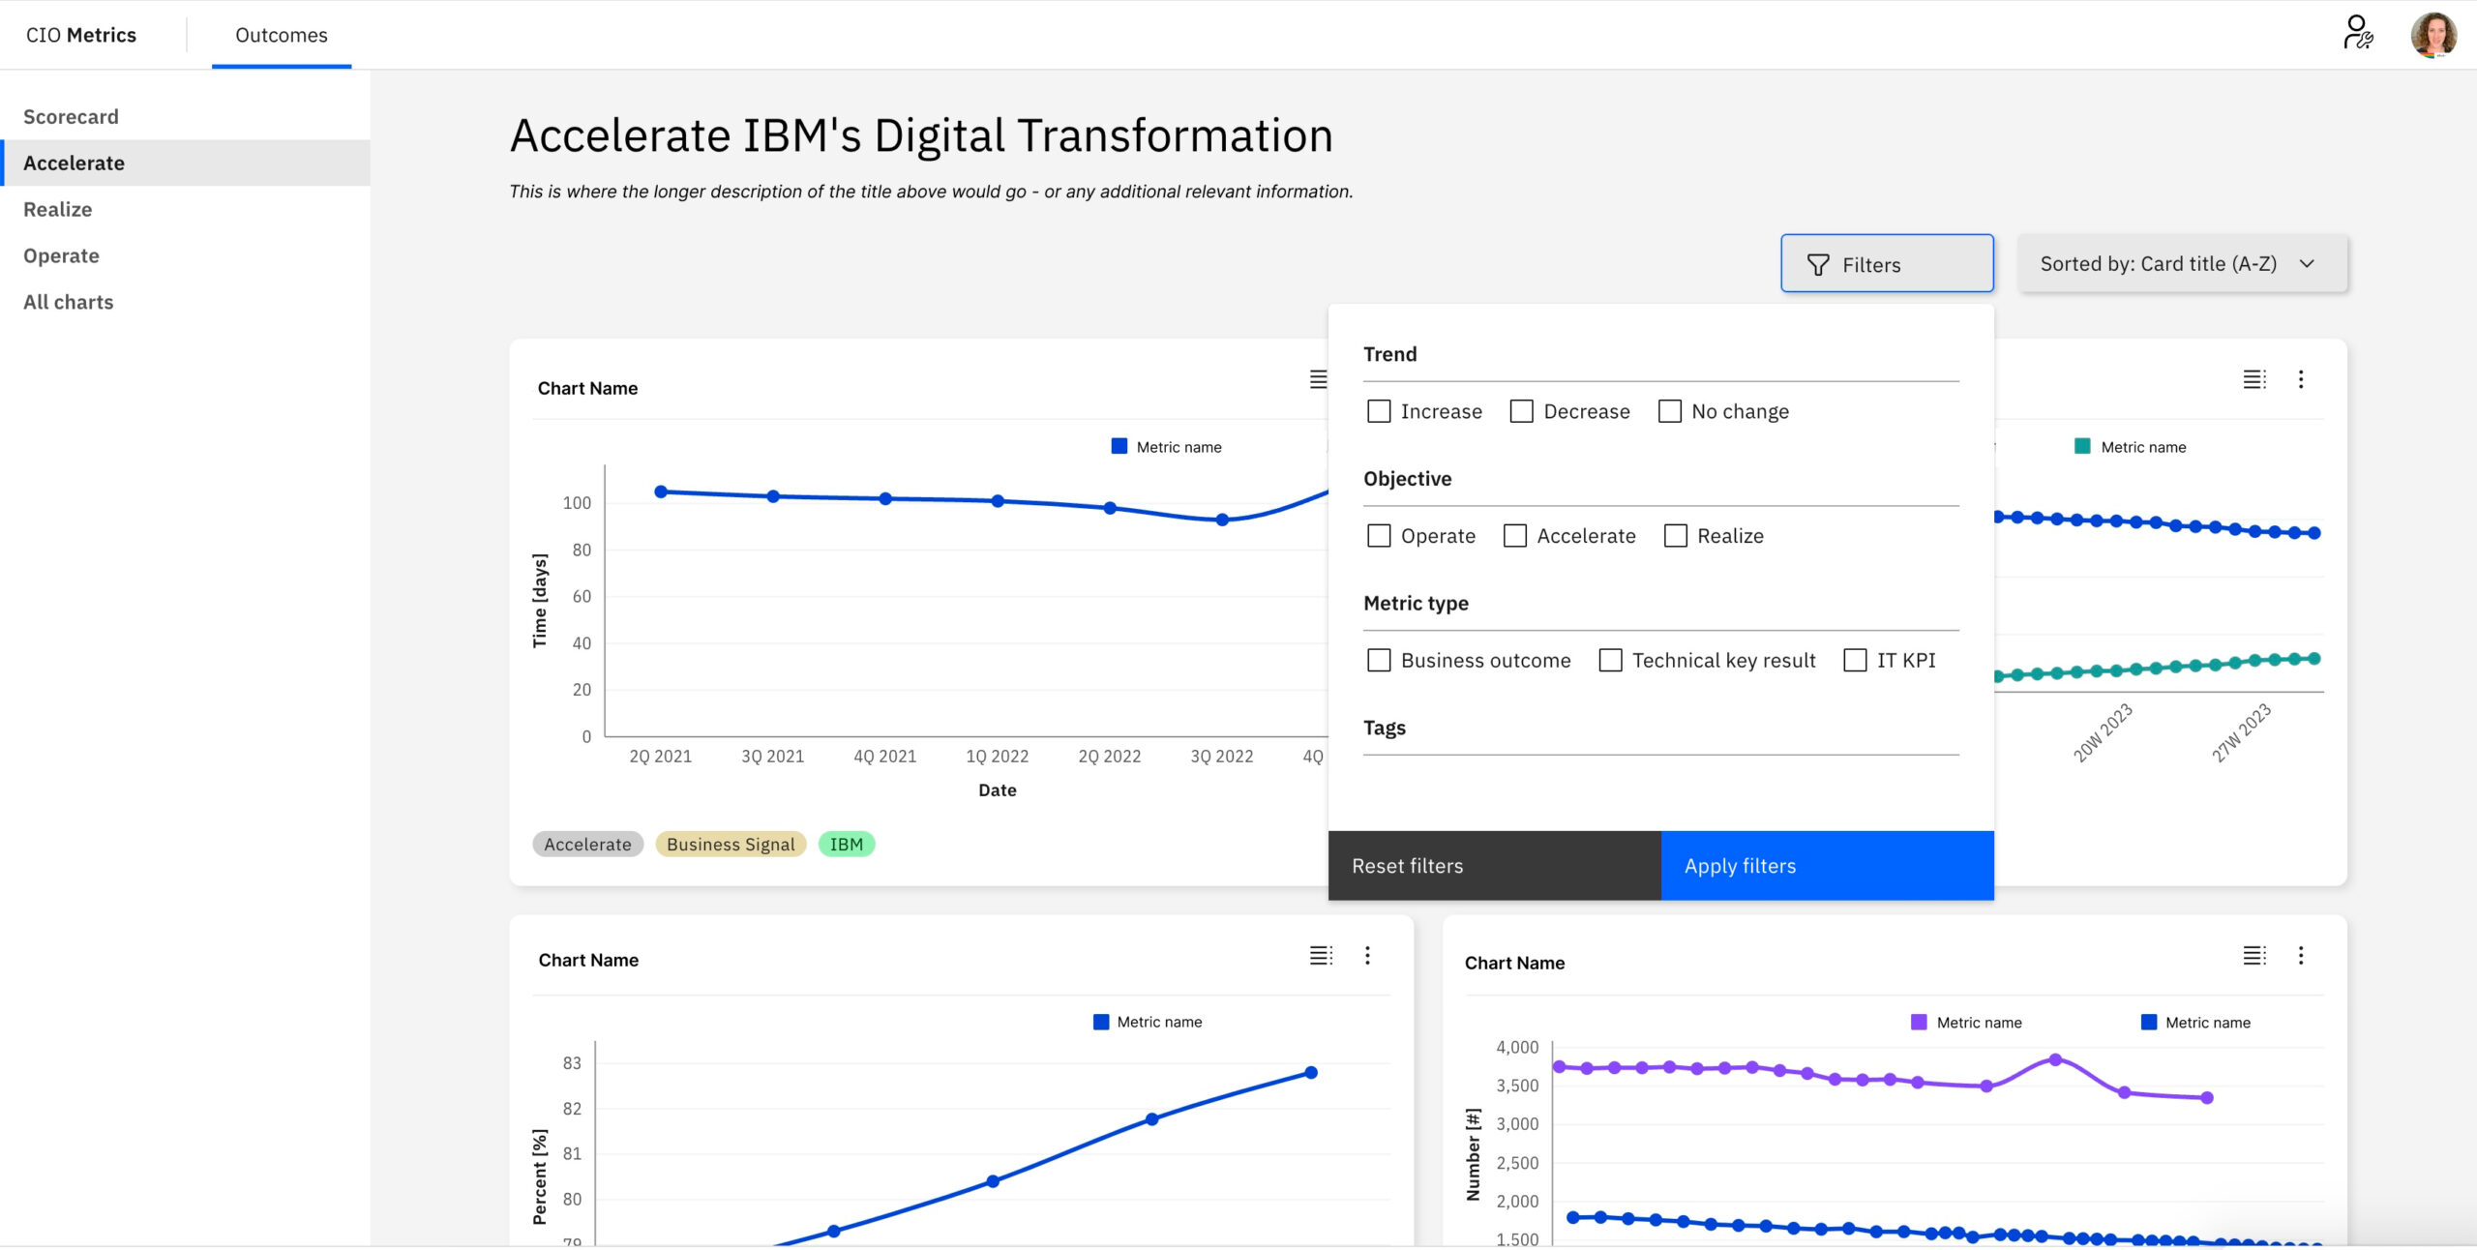The width and height of the screenshot is (2477, 1250).
Task: Show data table for first Time days chart
Action: [1318, 379]
